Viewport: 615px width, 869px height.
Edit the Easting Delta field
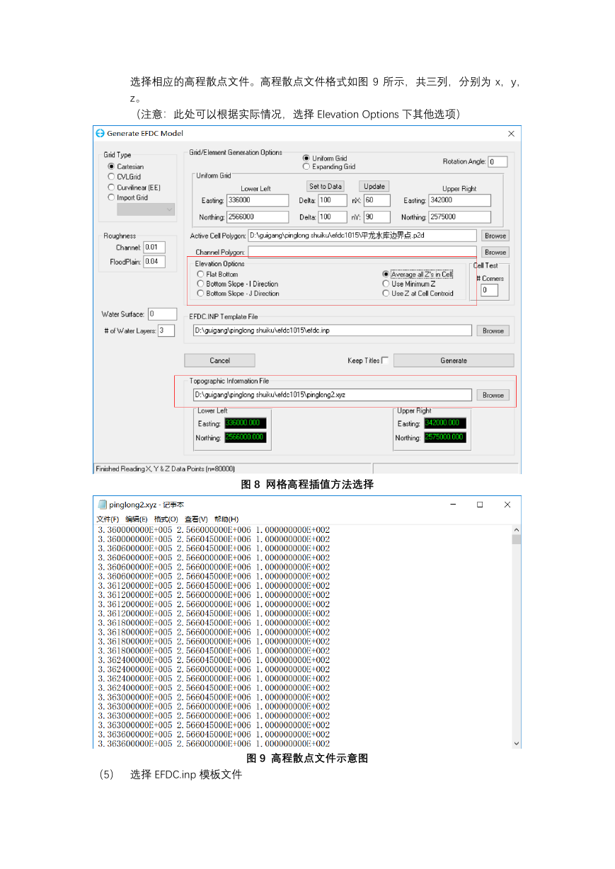[x=333, y=200]
